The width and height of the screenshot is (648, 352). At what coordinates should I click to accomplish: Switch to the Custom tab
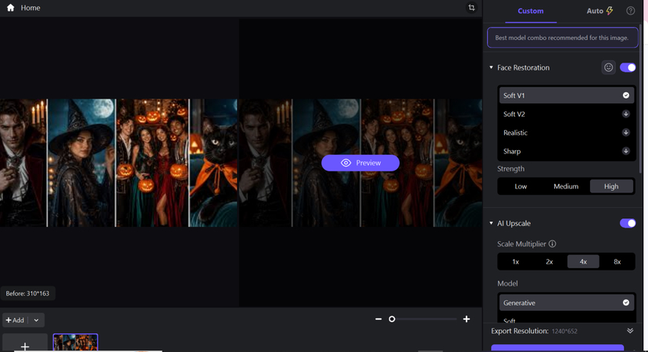click(531, 11)
